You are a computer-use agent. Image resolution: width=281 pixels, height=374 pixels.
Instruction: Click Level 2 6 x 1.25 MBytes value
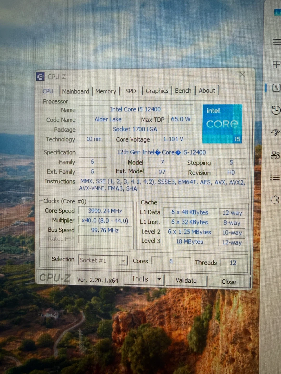coord(190,232)
